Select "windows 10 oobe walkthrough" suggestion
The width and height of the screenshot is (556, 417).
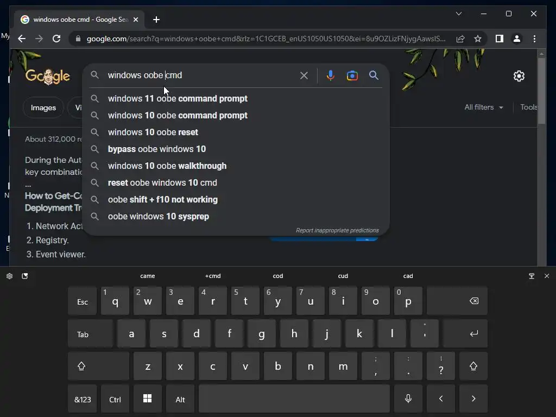click(236, 166)
